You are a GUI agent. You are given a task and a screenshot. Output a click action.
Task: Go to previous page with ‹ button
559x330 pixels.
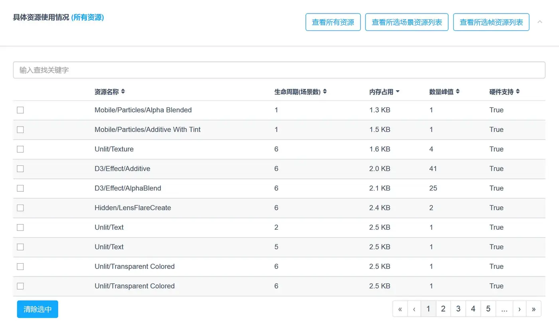pos(414,309)
